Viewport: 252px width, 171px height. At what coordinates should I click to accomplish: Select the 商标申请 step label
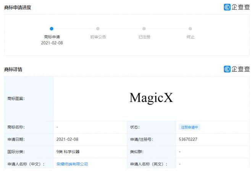click(x=52, y=37)
